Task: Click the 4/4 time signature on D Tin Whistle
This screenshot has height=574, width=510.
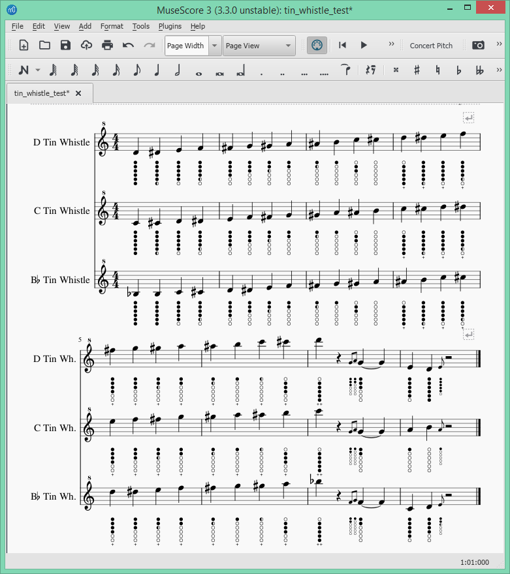Action: (x=116, y=142)
